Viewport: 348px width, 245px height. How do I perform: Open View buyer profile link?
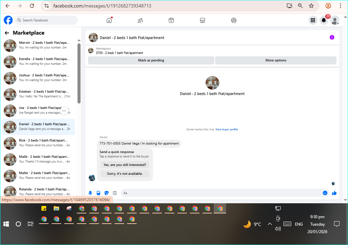coord(227,129)
